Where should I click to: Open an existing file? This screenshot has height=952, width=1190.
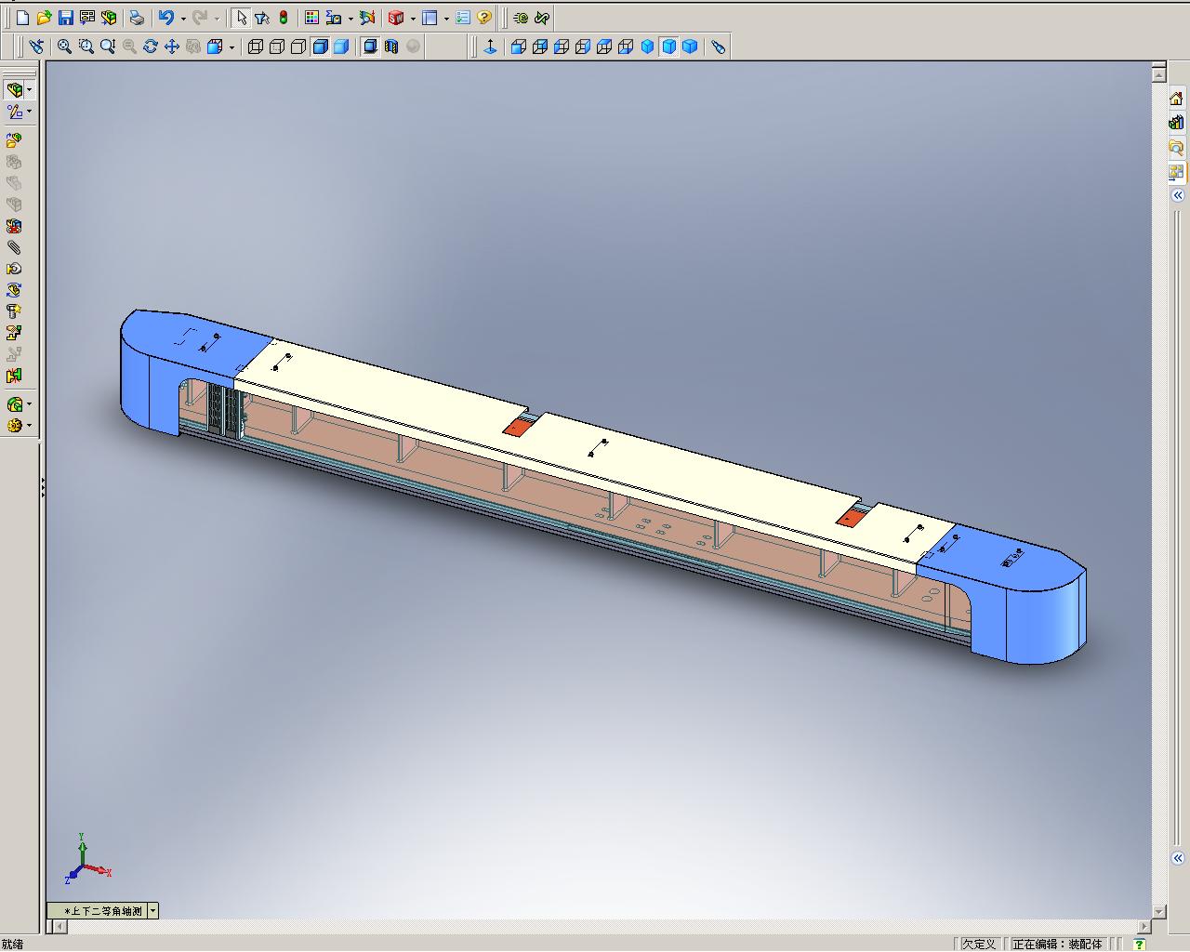[x=44, y=18]
